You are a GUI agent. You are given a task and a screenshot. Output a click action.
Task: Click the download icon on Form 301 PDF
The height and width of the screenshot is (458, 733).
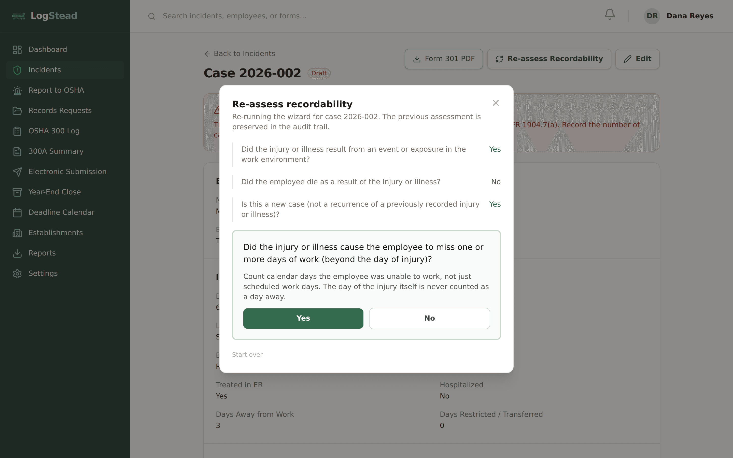click(417, 59)
